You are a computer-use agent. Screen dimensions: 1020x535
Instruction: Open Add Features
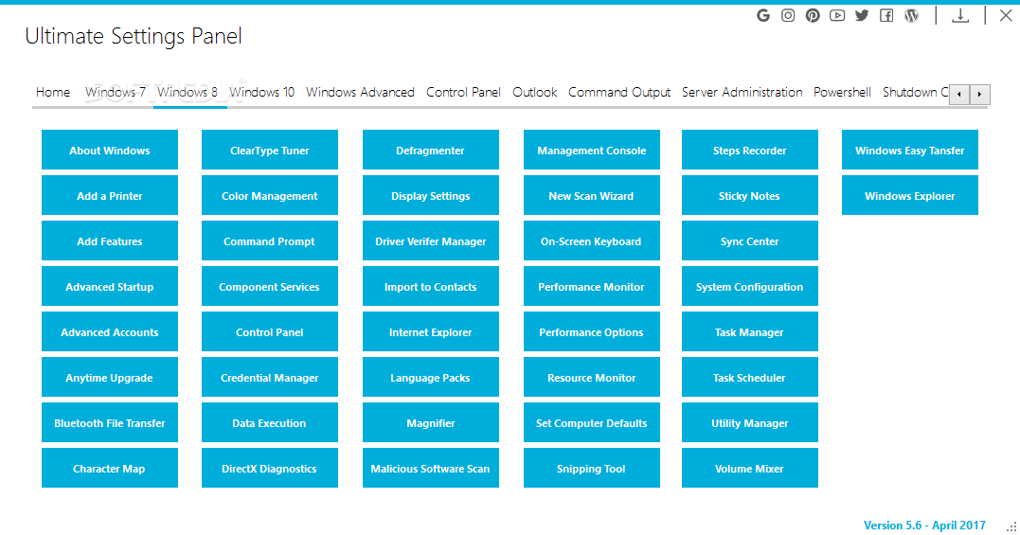[110, 241]
